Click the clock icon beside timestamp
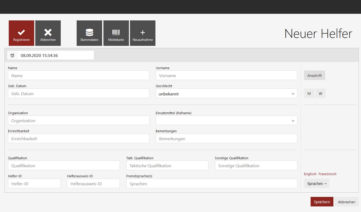Screen dimensions: 361x212 tap(12, 55)
